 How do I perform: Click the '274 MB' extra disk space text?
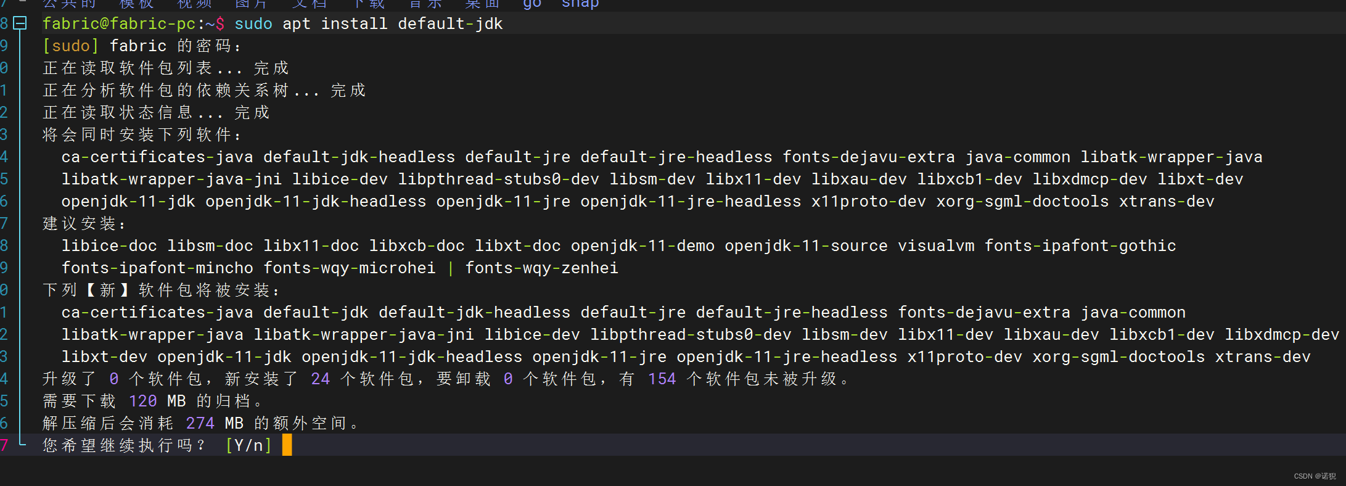point(215,424)
